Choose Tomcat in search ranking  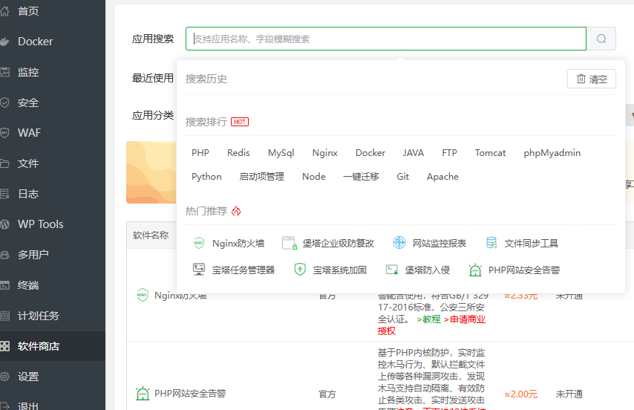(490, 153)
